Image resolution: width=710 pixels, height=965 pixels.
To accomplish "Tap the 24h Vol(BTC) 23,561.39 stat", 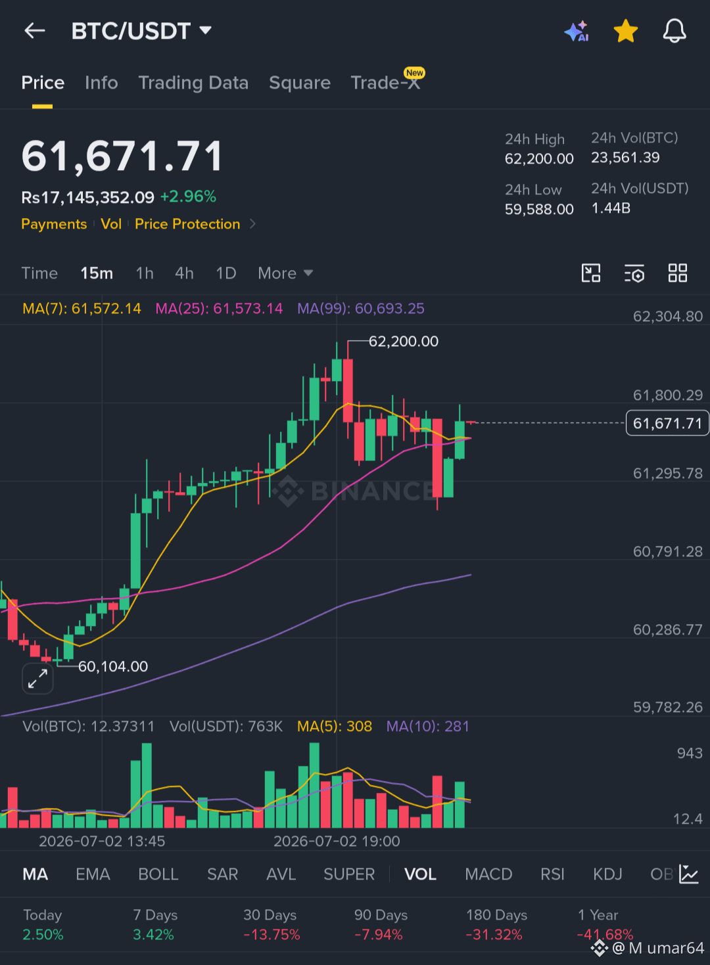I will coord(634,148).
